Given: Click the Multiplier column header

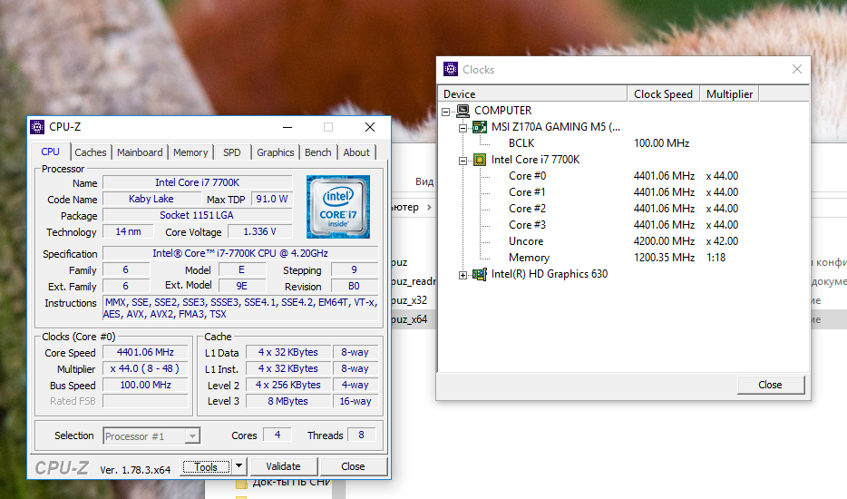Looking at the screenshot, I should (x=729, y=94).
